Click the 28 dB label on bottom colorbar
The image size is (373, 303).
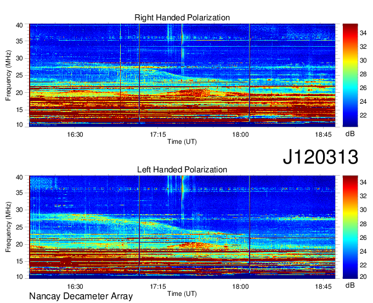[x=363, y=224]
